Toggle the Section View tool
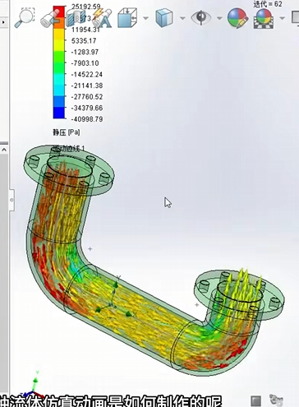 (x=75, y=18)
